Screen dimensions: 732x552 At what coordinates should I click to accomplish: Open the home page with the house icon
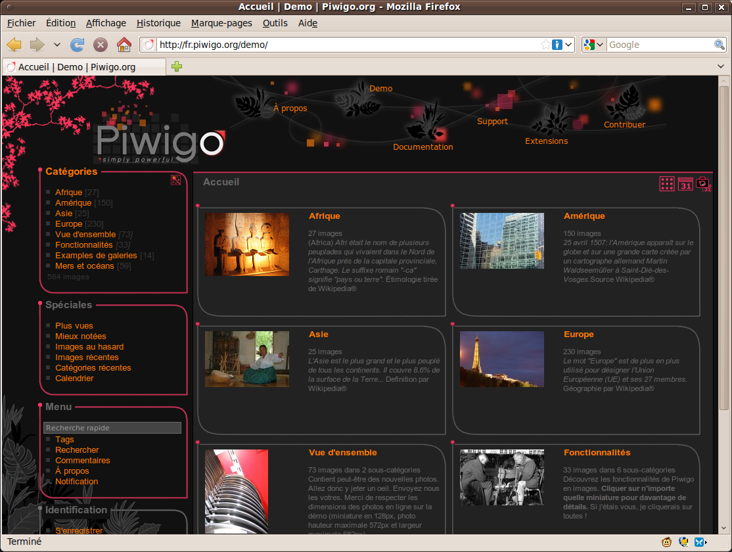coord(124,45)
